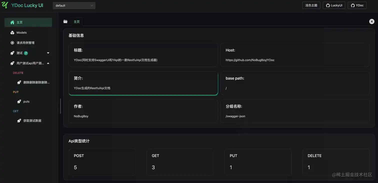This screenshot has height=183, width=378.
Task: Click the rocket icon beside 删除删除删除
Action: tap(19, 82)
